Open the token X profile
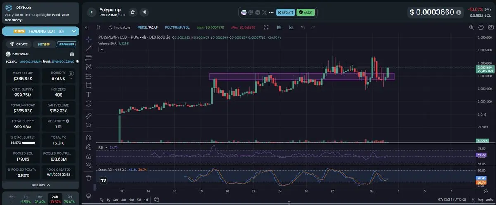 coord(265,12)
